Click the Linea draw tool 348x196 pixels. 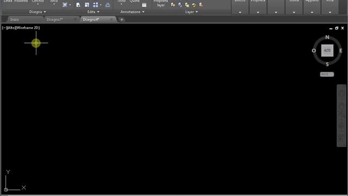(8, 1)
